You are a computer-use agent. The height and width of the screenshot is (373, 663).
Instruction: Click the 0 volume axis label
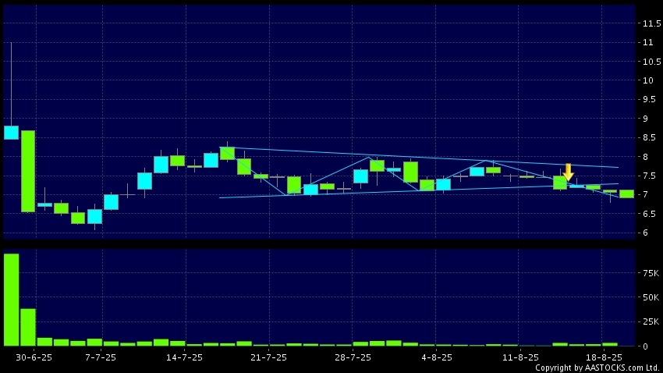645,346
